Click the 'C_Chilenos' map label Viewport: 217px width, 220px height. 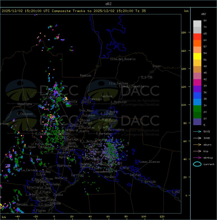point(25,114)
